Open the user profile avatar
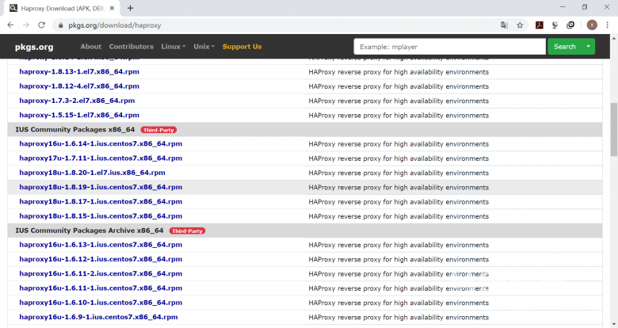This screenshot has width=618, height=328. pyautogui.click(x=592, y=25)
